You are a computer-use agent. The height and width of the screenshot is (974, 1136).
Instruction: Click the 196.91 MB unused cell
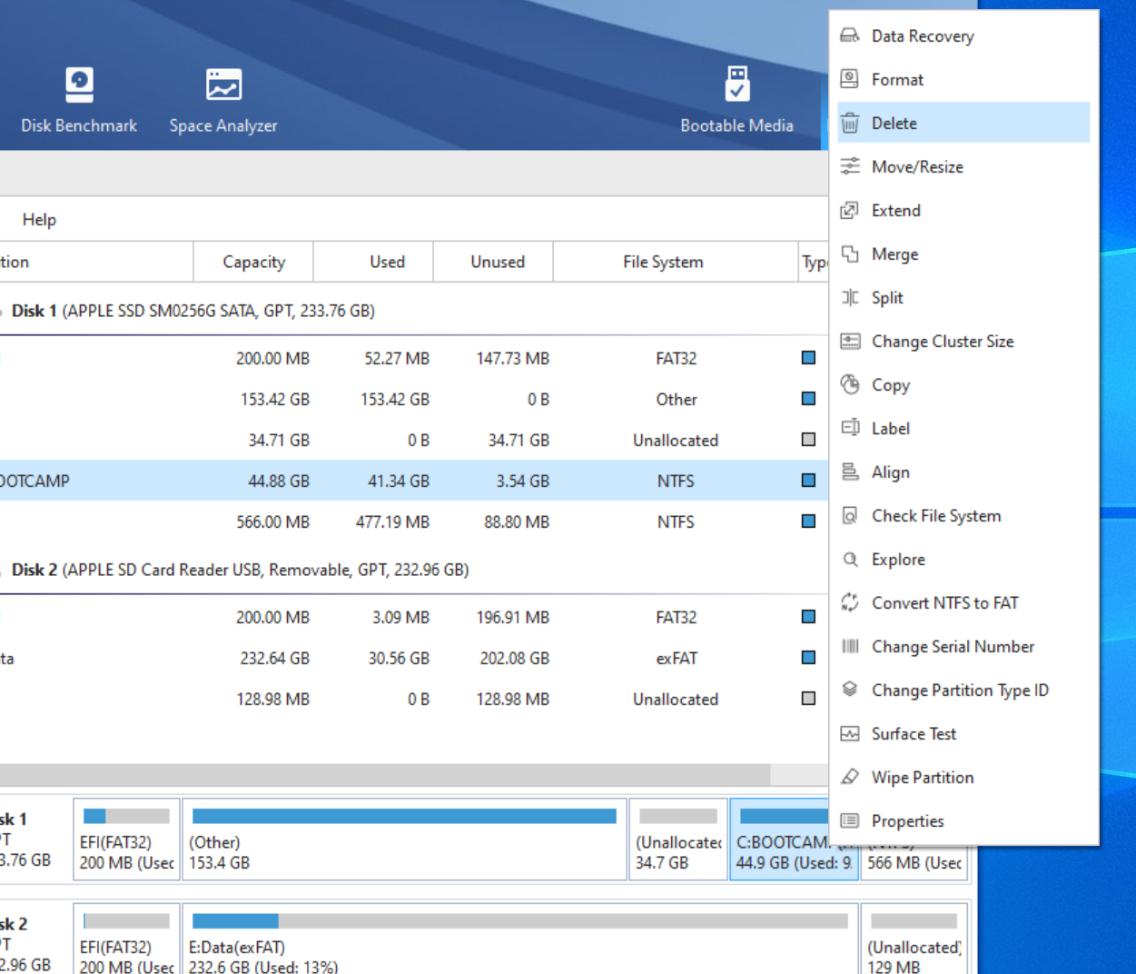click(513, 617)
